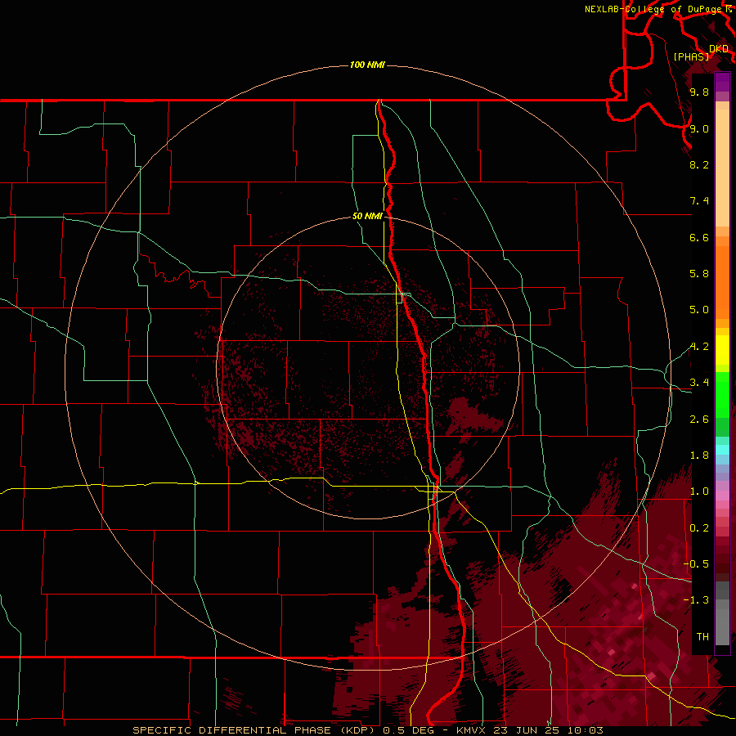Screen dimensions: 736x736
Task: Pick the cyan band on the color scale
Action: 722,450
